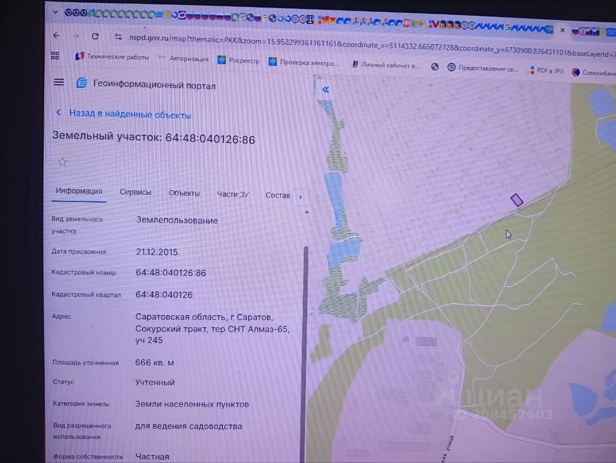
Task: Click the info panel vertical scrollbar
Action: (x=305, y=320)
